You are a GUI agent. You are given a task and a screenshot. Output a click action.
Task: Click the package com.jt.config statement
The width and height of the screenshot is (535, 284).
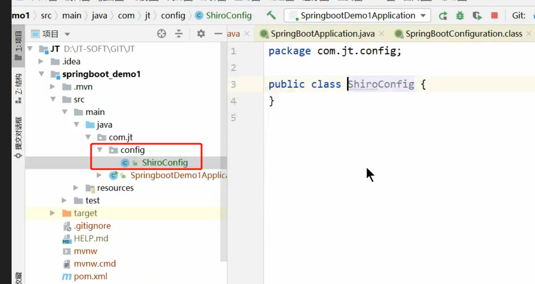click(x=335, y=51)
